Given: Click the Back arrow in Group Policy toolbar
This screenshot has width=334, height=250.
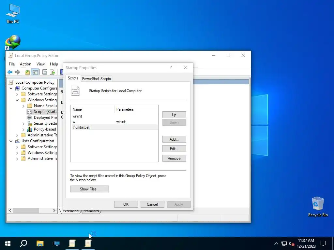Looking at the screenshot, I should tap(10, 72).
